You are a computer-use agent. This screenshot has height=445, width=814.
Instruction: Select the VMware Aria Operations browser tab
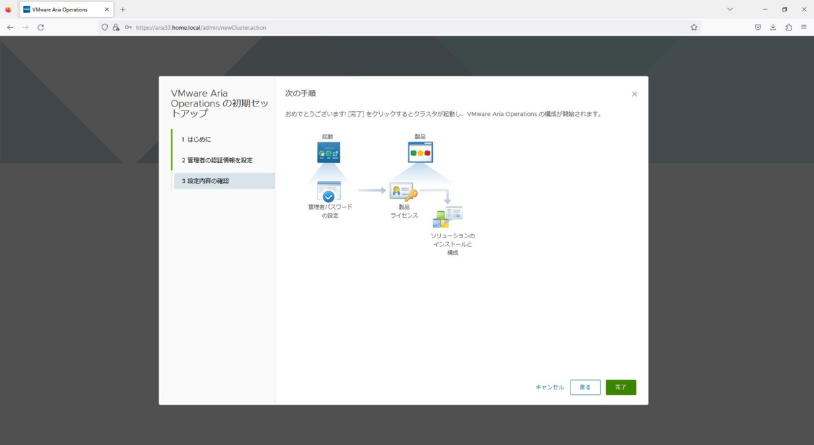pyautogui.click(x=66, y=9)
